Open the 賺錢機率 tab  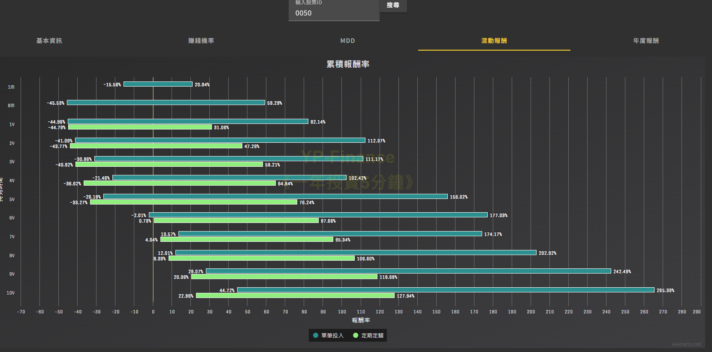(201, 41)
